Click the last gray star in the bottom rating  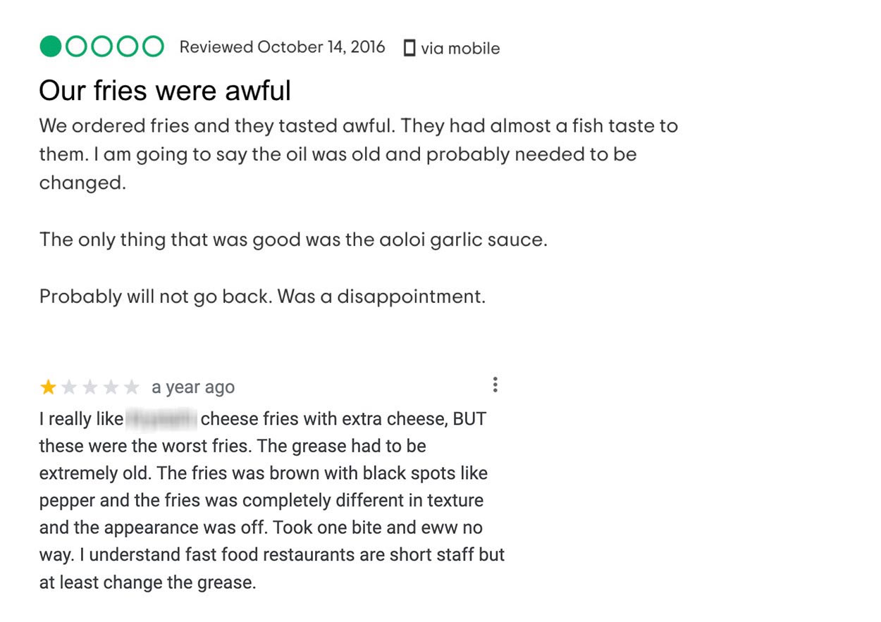point(130,385)
